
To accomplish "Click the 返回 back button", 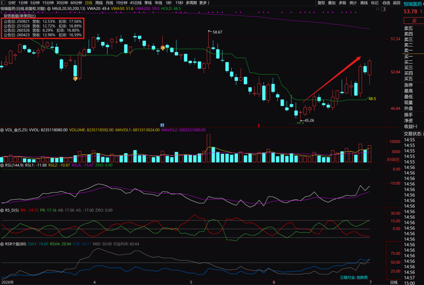I will 397,3.
